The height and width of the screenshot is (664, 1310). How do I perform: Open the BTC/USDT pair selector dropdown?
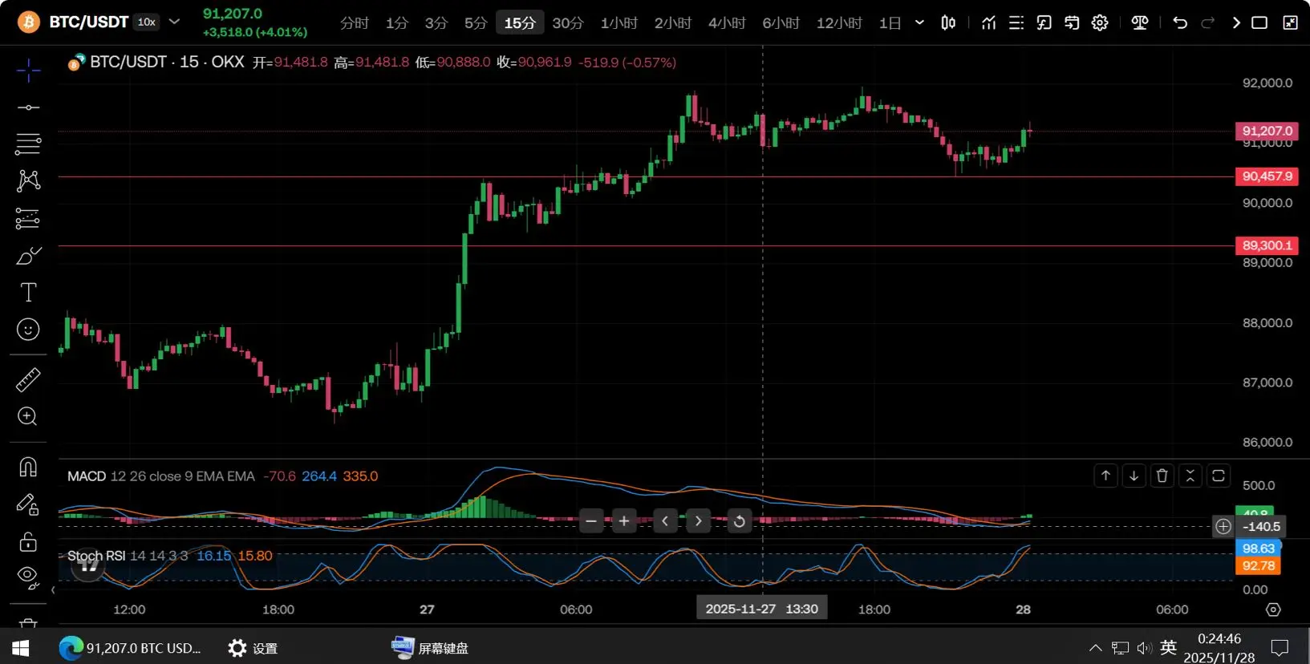coord(174,22)
